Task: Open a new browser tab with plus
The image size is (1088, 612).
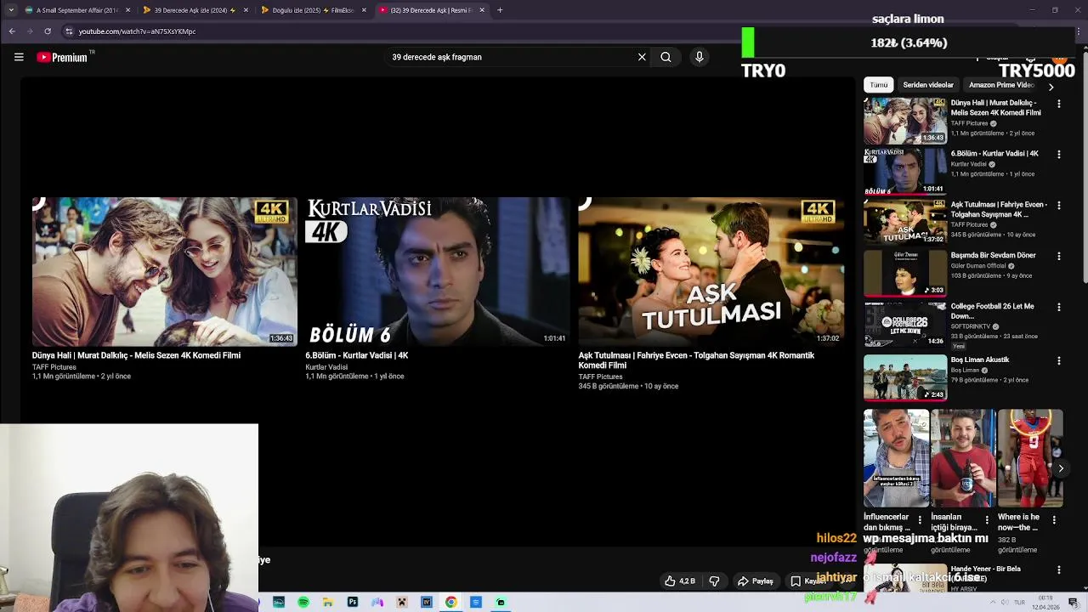Action: [x=500, y=10]
